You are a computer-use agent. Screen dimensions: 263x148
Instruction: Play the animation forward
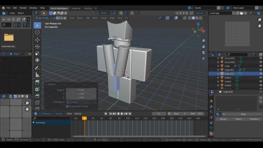click(122, 113)
